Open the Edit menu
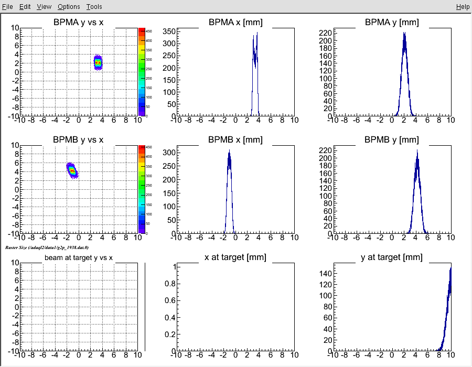The height and width of the screenshot is (367, 472). tap(25, 7)
